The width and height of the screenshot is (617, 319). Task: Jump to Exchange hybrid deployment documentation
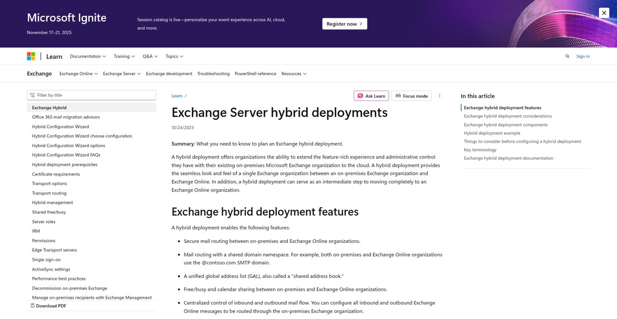point(509,158)
